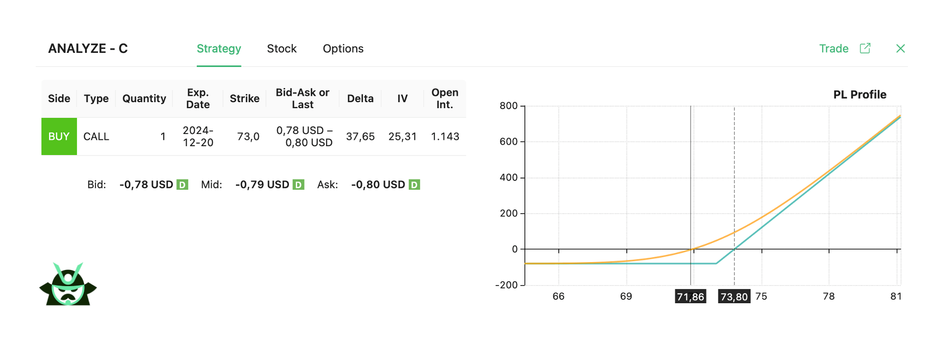The image size is (951, 356).
Task: Click the Delta value 37,65
Action: (x=360, y=136)
